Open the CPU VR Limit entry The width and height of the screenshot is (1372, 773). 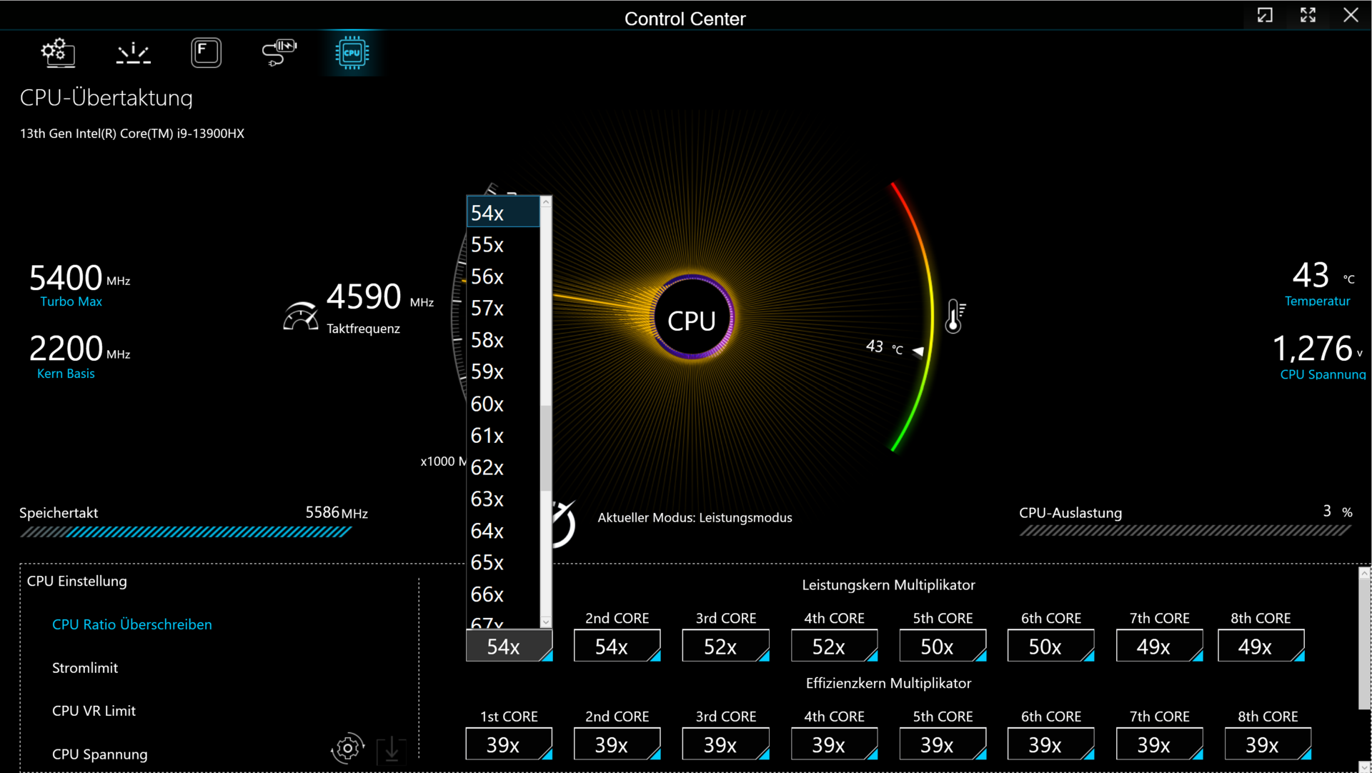point(94,711)
